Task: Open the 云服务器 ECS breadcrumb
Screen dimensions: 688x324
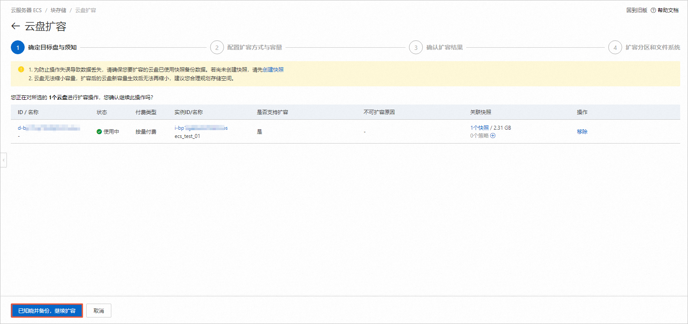Action: tap(26, 10)
